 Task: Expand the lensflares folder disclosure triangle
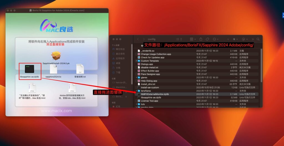click(x=136, y=91)
